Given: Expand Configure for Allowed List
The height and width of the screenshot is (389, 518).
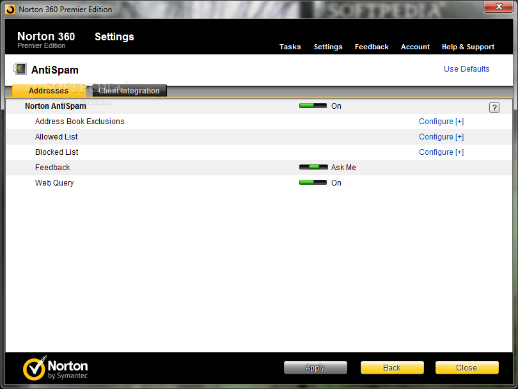Looking at the screenshot, I should pyautogui.click(x=441, y=136).
